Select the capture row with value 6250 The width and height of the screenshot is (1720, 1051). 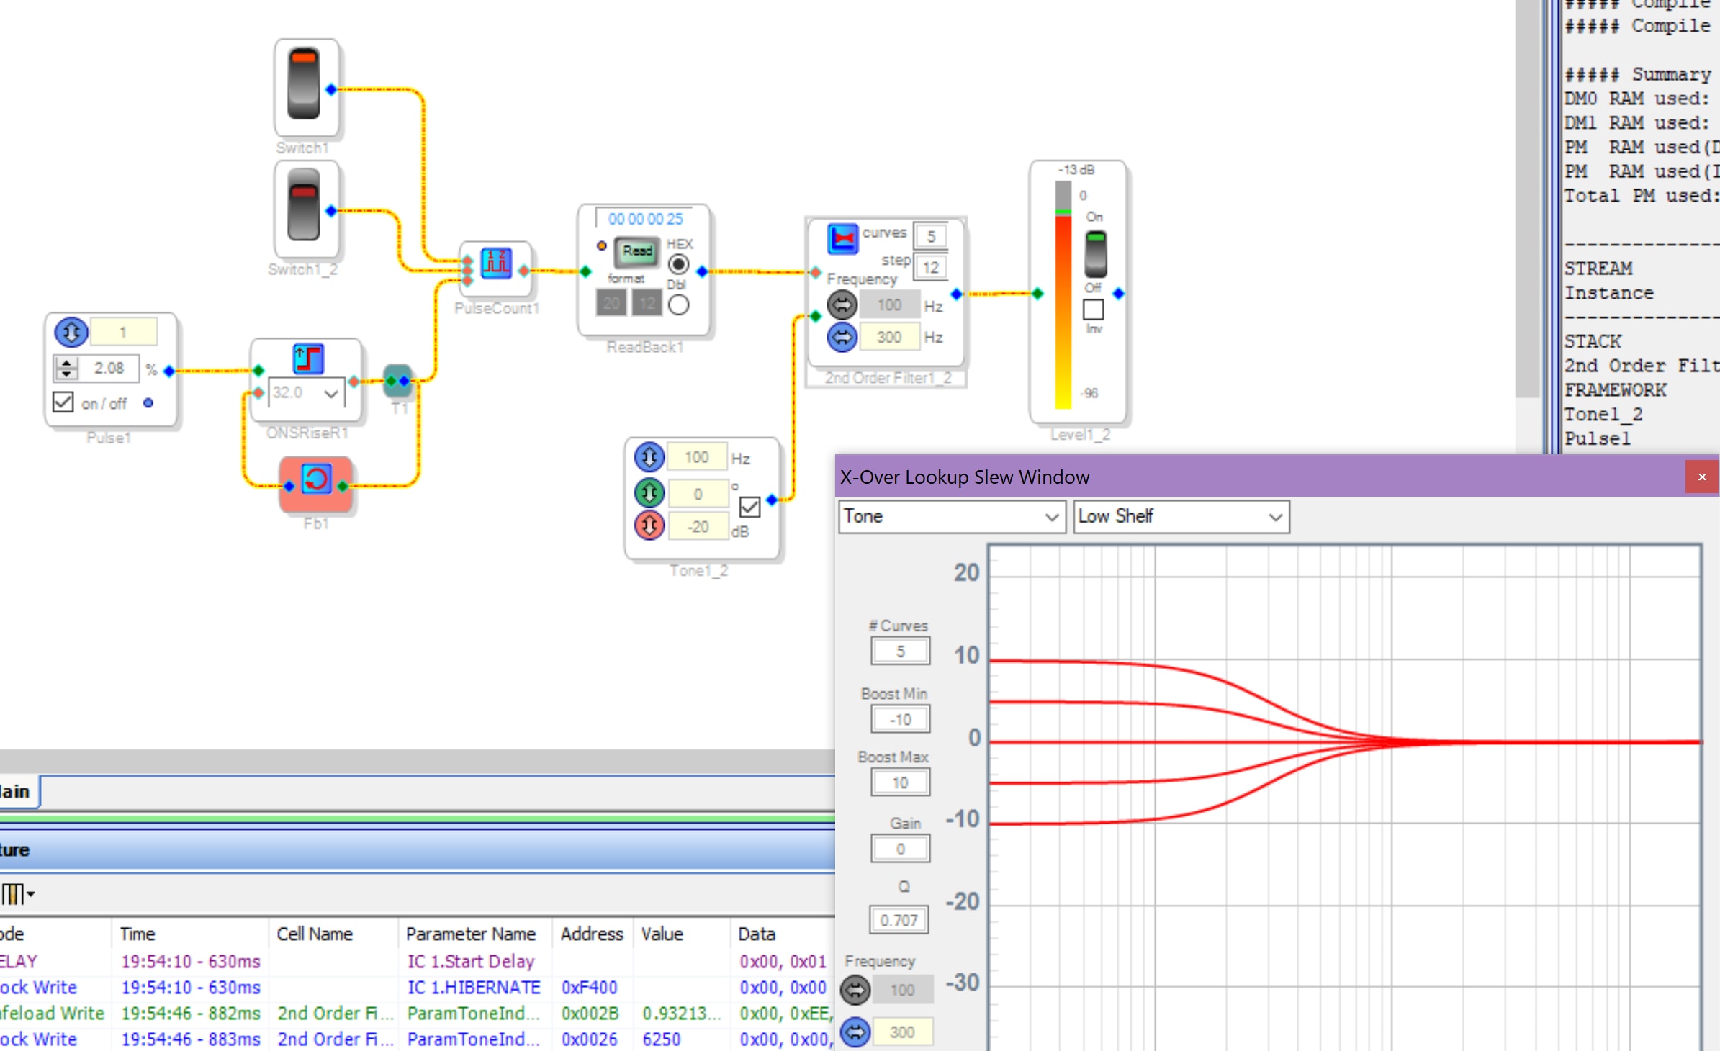416,1039
